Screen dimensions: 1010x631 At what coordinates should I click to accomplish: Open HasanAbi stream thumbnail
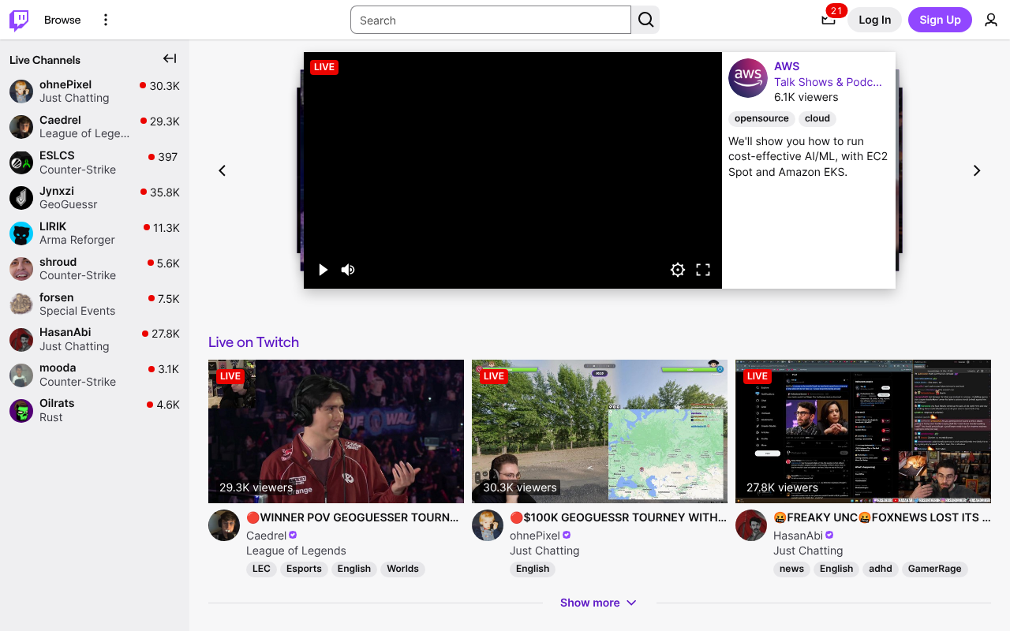(863, 431)
